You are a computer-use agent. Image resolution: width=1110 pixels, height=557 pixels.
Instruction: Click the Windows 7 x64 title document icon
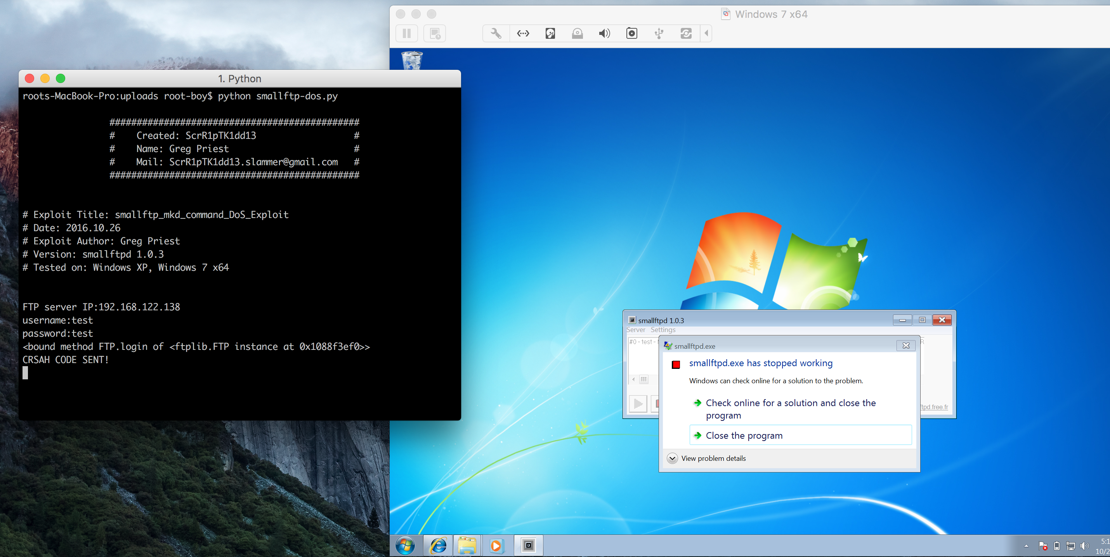726,14
